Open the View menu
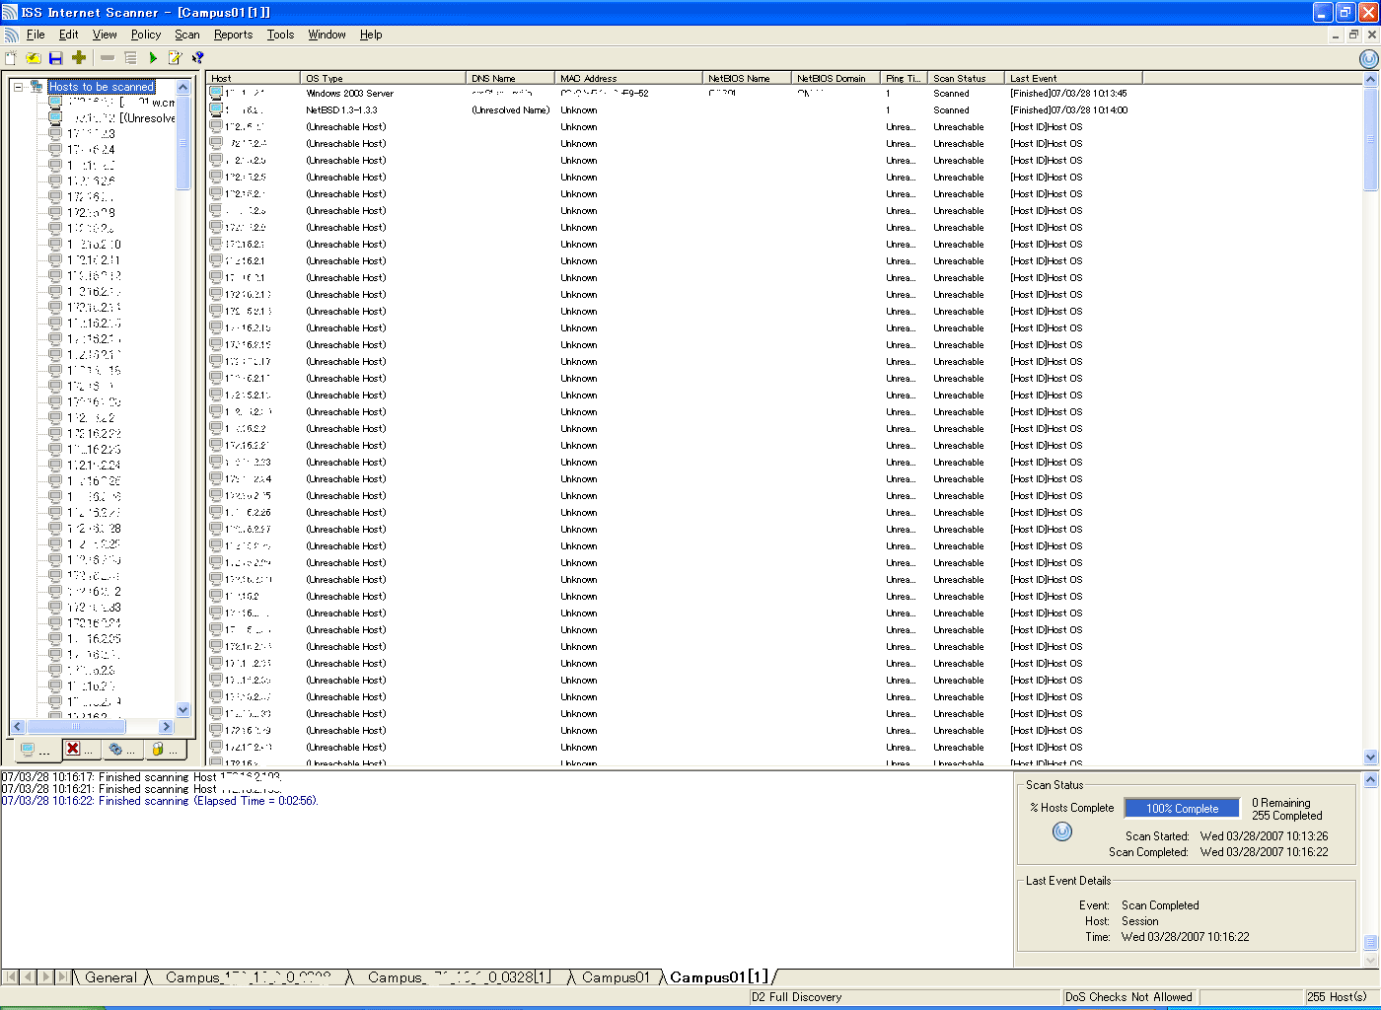The width and height of the screenshot is (1381, 1010). point(105,35)
